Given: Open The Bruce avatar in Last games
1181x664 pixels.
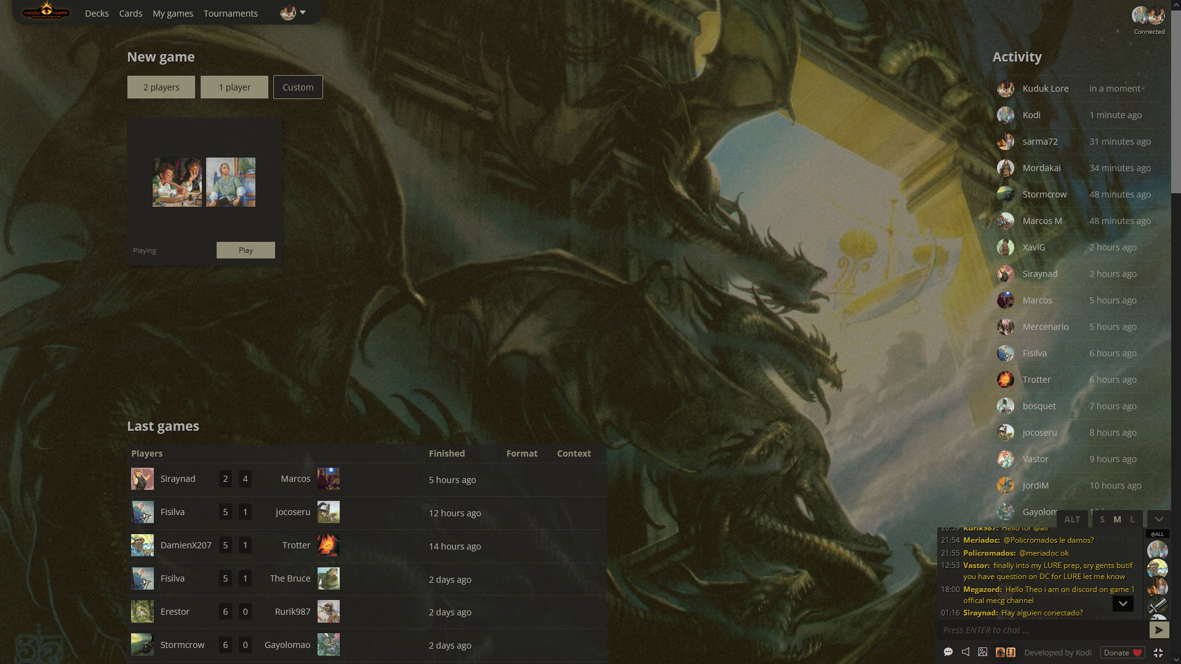Looking at the screenshot, I should [328, 578].
